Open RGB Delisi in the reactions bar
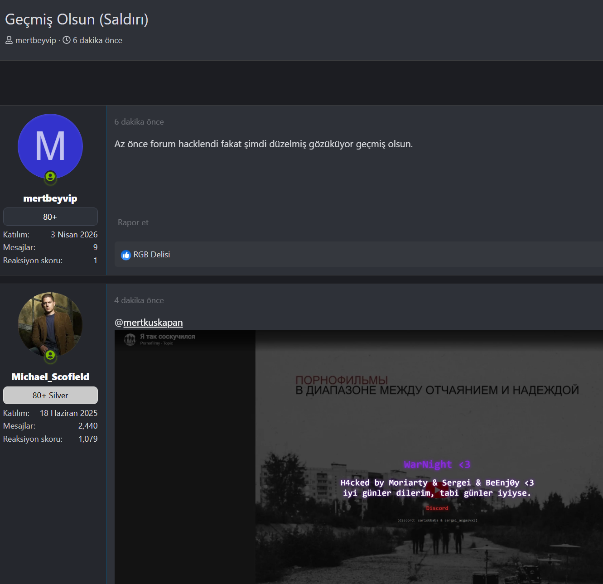The width and height of the screenshot is (603, 584). point(152,255)
